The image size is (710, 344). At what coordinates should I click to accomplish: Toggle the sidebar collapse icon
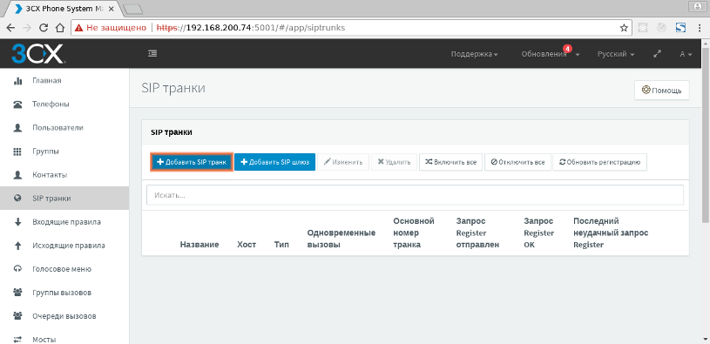(152, 53)
